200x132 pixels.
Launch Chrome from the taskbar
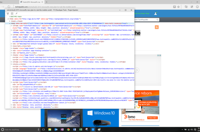click(x=68, y=129)
